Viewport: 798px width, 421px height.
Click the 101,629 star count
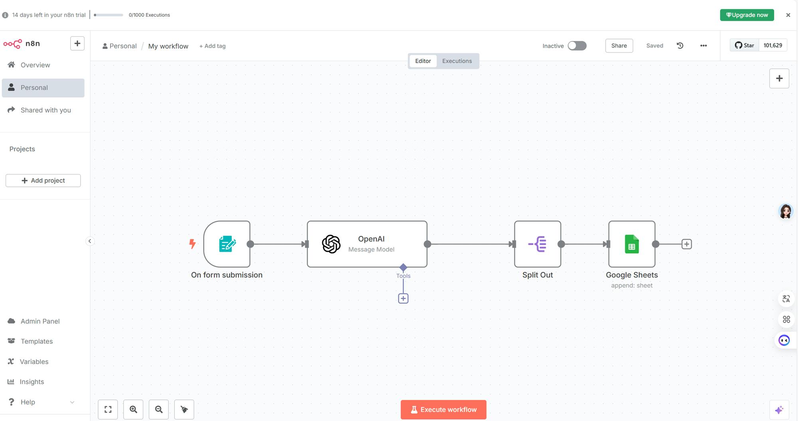pos(773,45)
